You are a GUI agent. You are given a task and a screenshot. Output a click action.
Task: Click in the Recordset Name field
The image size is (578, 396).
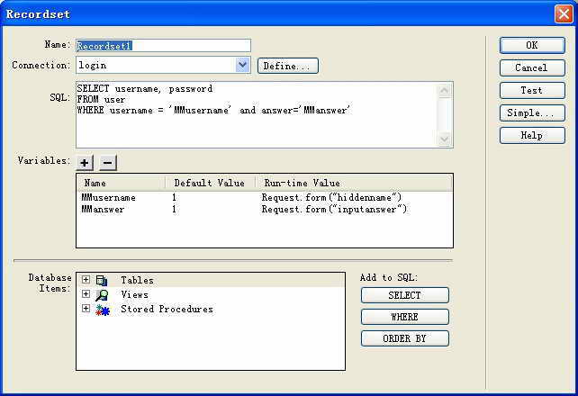163,45
